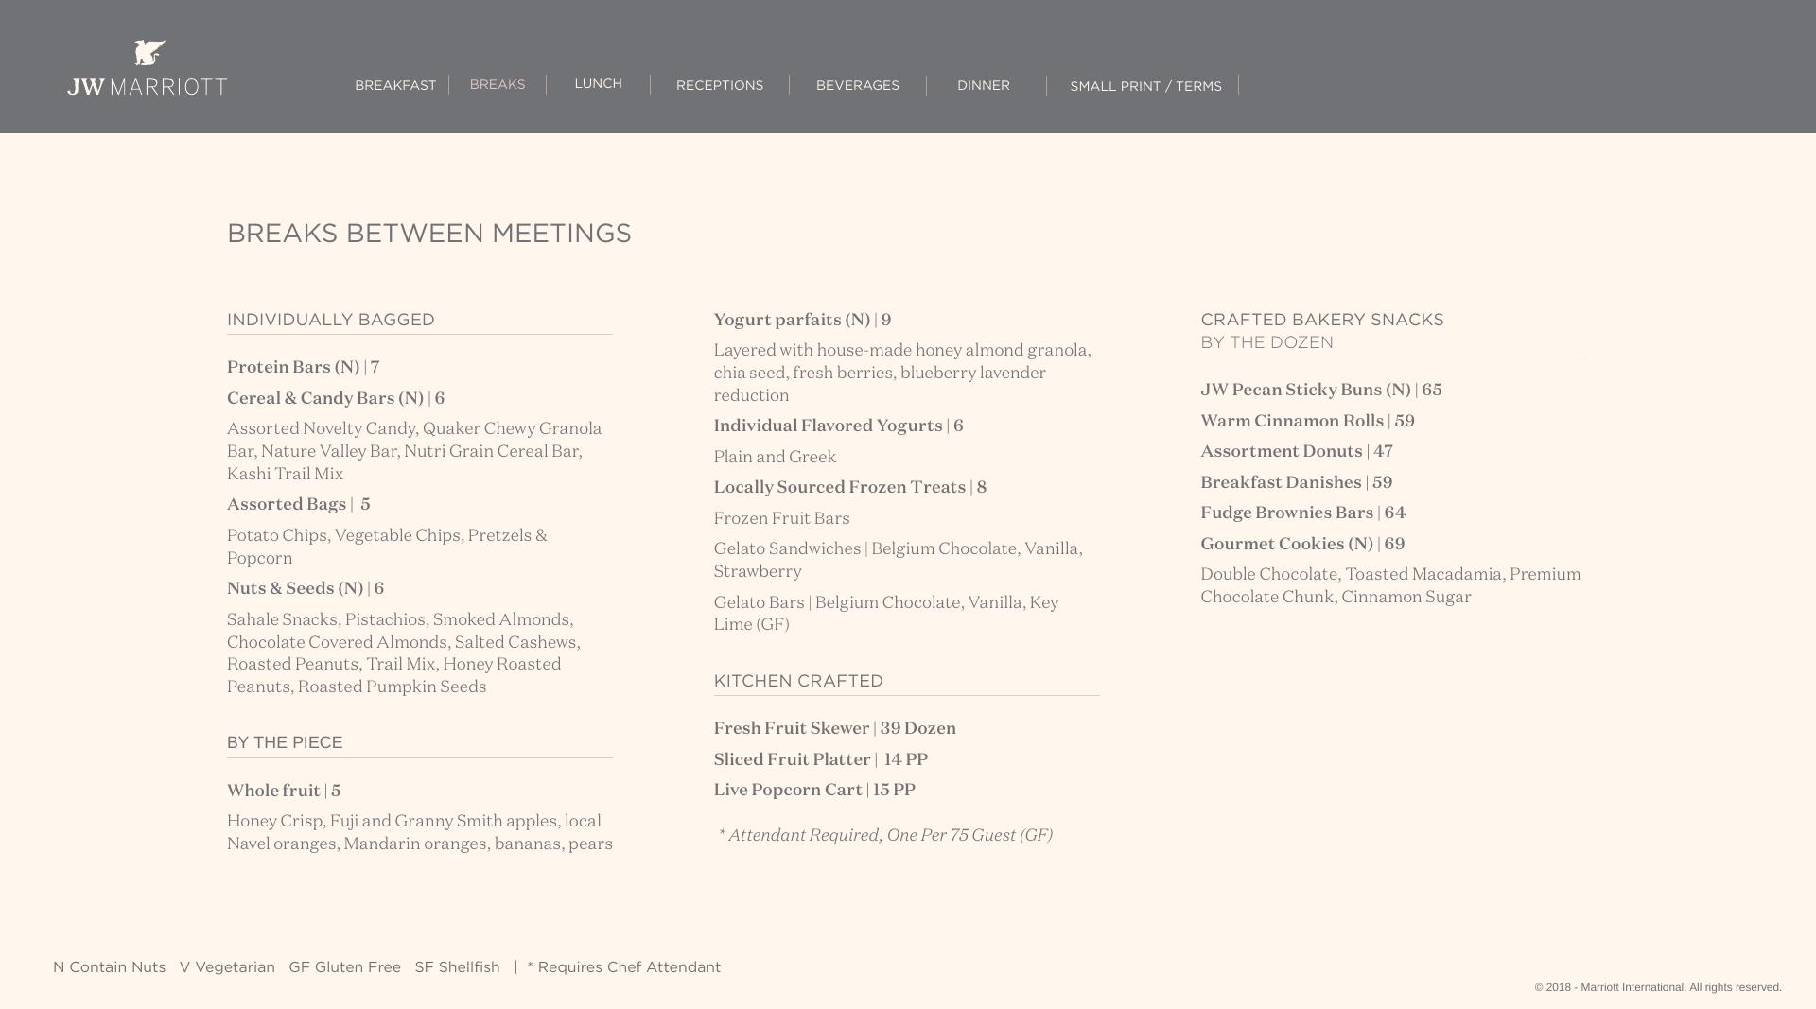Click the Individually Bagged section heading
This screenshot has width=1816, height=1009.
(330, 320)
